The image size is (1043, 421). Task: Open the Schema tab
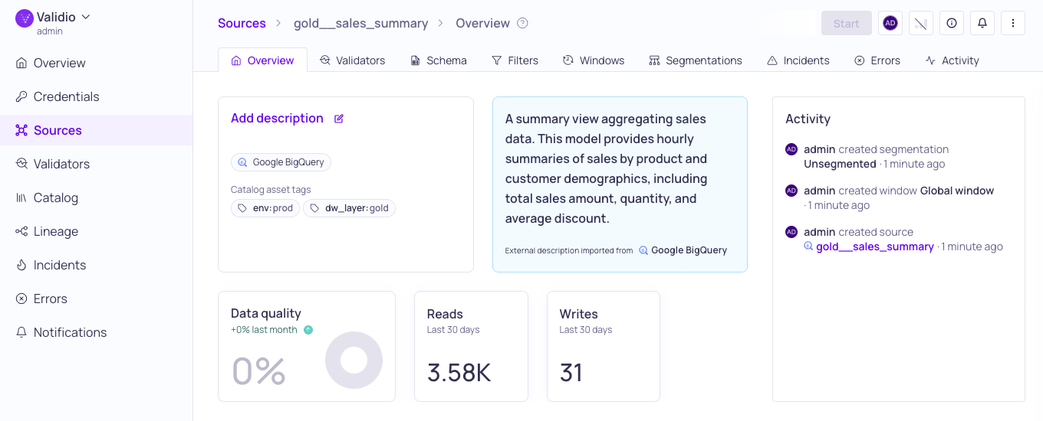pos(438,60)
